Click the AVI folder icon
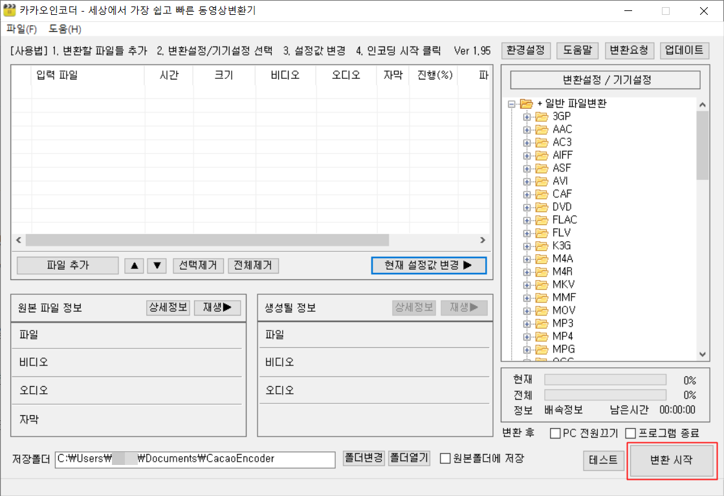724x496 pixels. click(542, 181)
